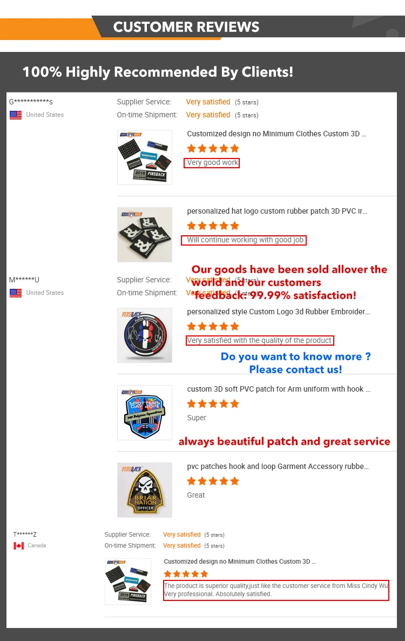Screen dimensions: 405x641
Task: Click the Canada flag beside T******Z
Action: (x=19, y=546)
